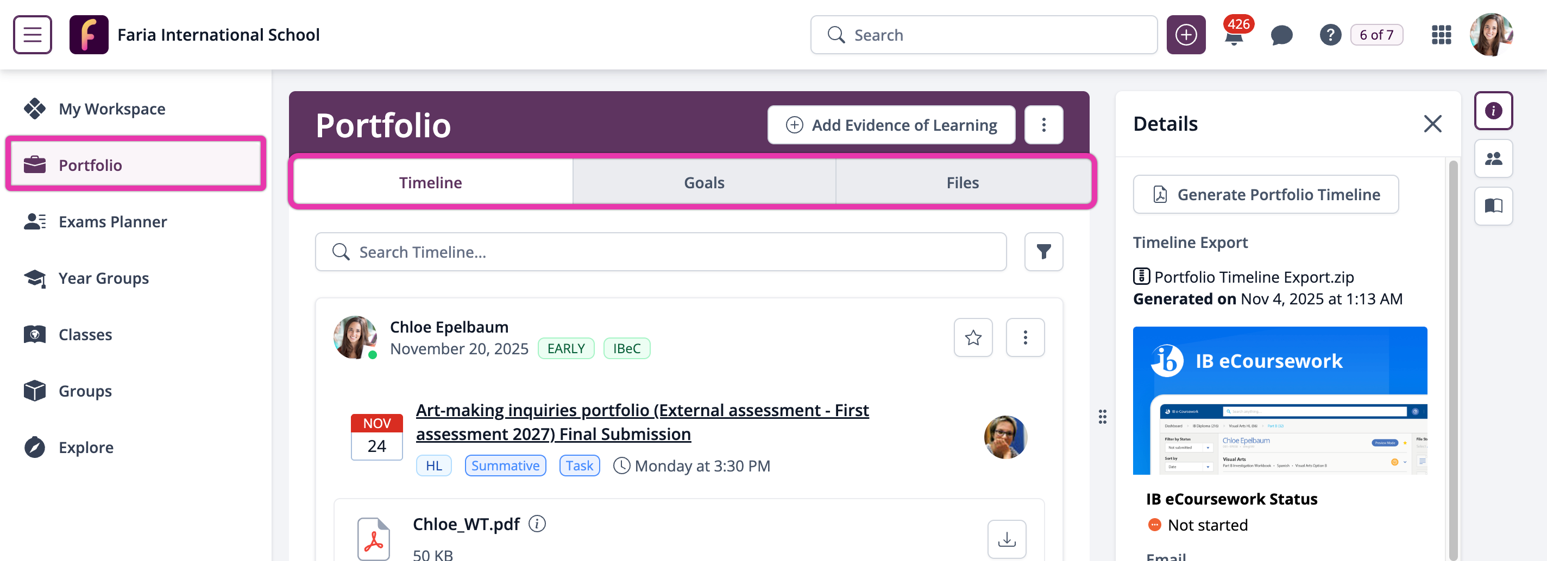1547x561 pixels.
Task: Click the help question mark icon
Action: pyautogui.click(x=1330, y=35)
